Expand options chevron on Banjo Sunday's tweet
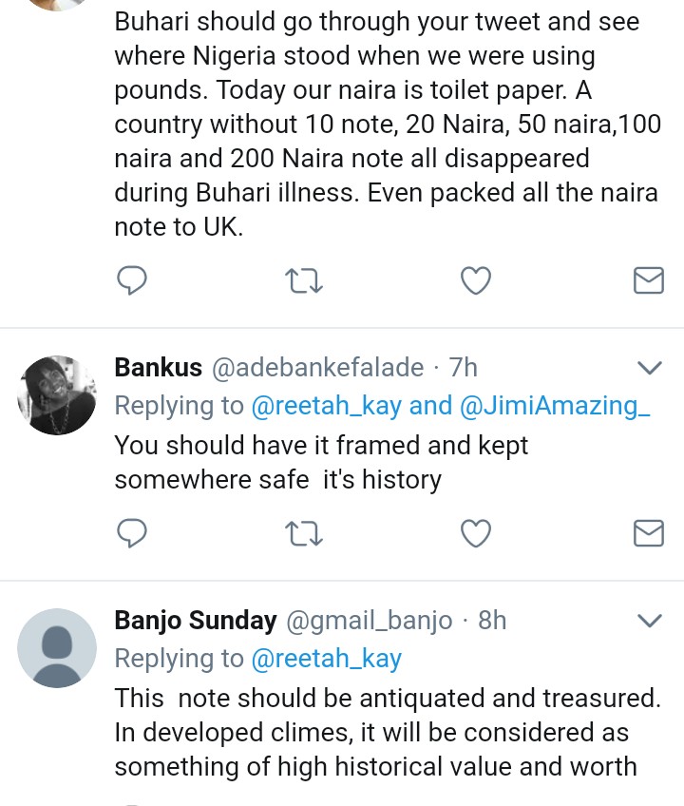This screenshot has height=806, width=684. pyautogui.click(x=648, y=622)
